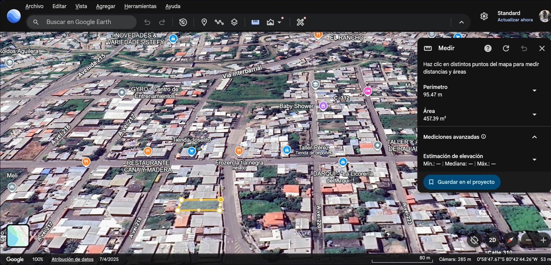551x265 pixels.
Task: Open the Área units dropdown
Action: point(534,114)
